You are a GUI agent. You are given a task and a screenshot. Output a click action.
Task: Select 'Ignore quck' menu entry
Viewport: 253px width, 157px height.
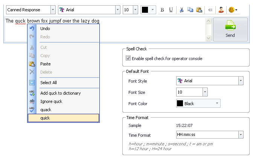coord(63,101)
